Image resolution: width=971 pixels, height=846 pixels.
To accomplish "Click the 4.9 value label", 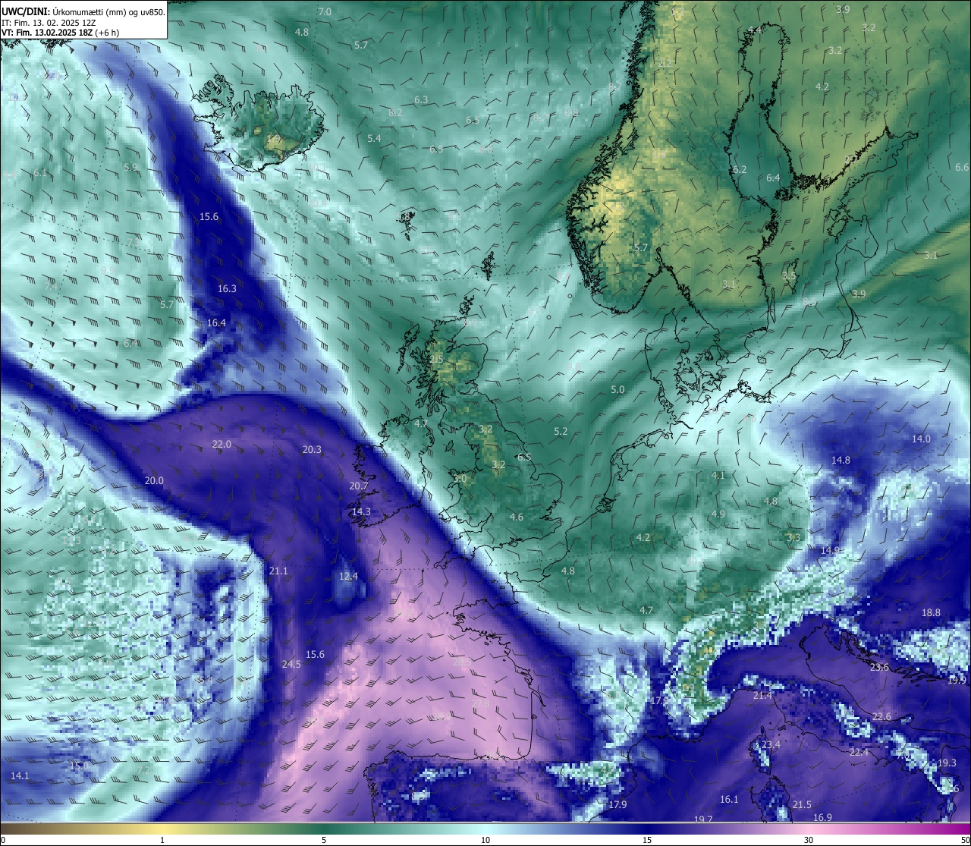I will pos(718,514).
